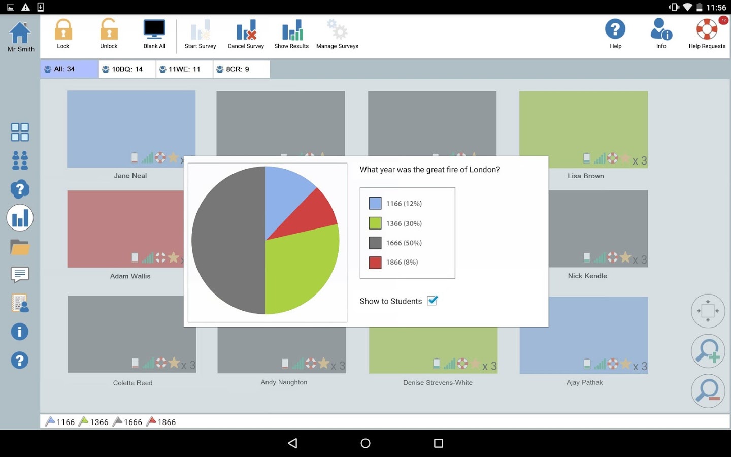The height and width of the screenshot is (457, 731).
Task: Zoom in on student thumbnails
Action: click(x=708, y=351)
